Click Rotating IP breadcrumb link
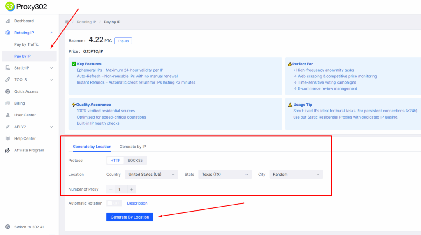Screen dimensions: 421x235 tap(86, 22)
